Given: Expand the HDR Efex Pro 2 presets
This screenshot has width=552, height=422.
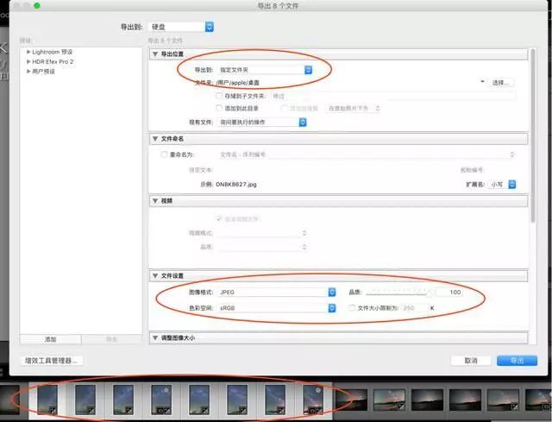Looking at the screenshot, I should (x=28, y=61).
